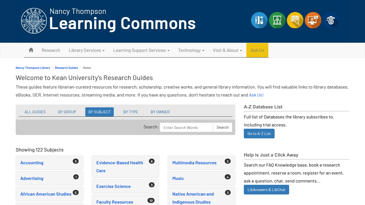
Task: Click the Advertising guide count badge 1
Action: pyautogui.click(x=76, y=177)
